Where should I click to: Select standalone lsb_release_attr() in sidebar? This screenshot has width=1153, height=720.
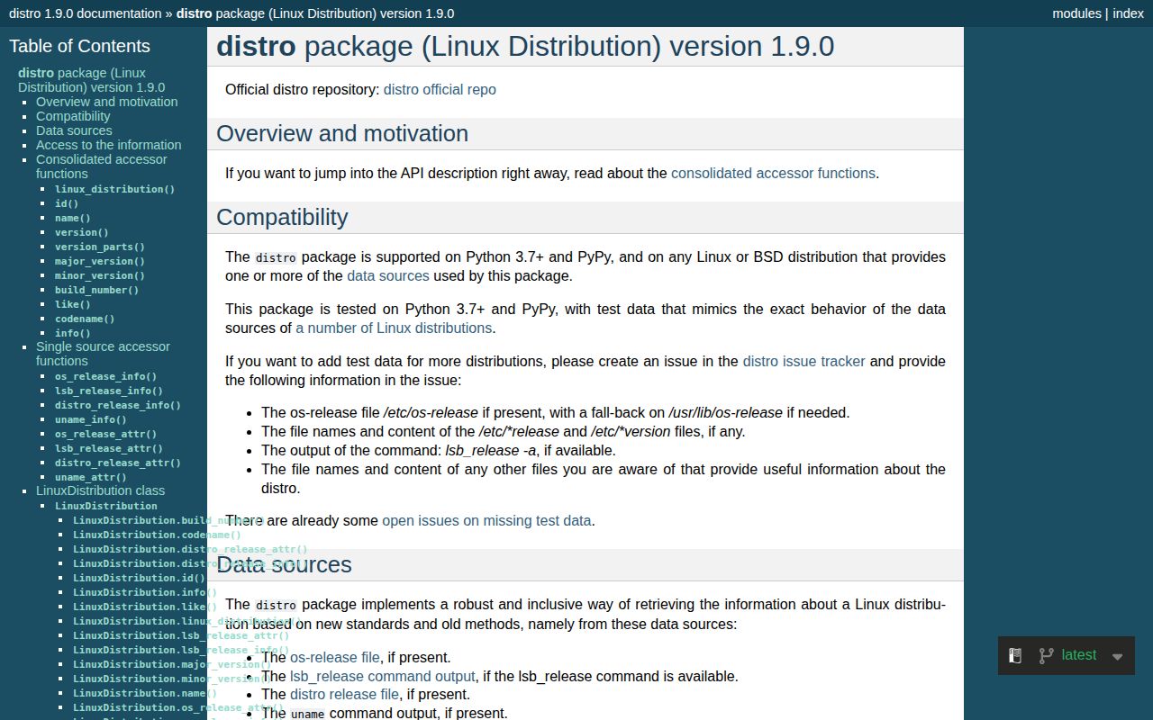click(109, 448)
